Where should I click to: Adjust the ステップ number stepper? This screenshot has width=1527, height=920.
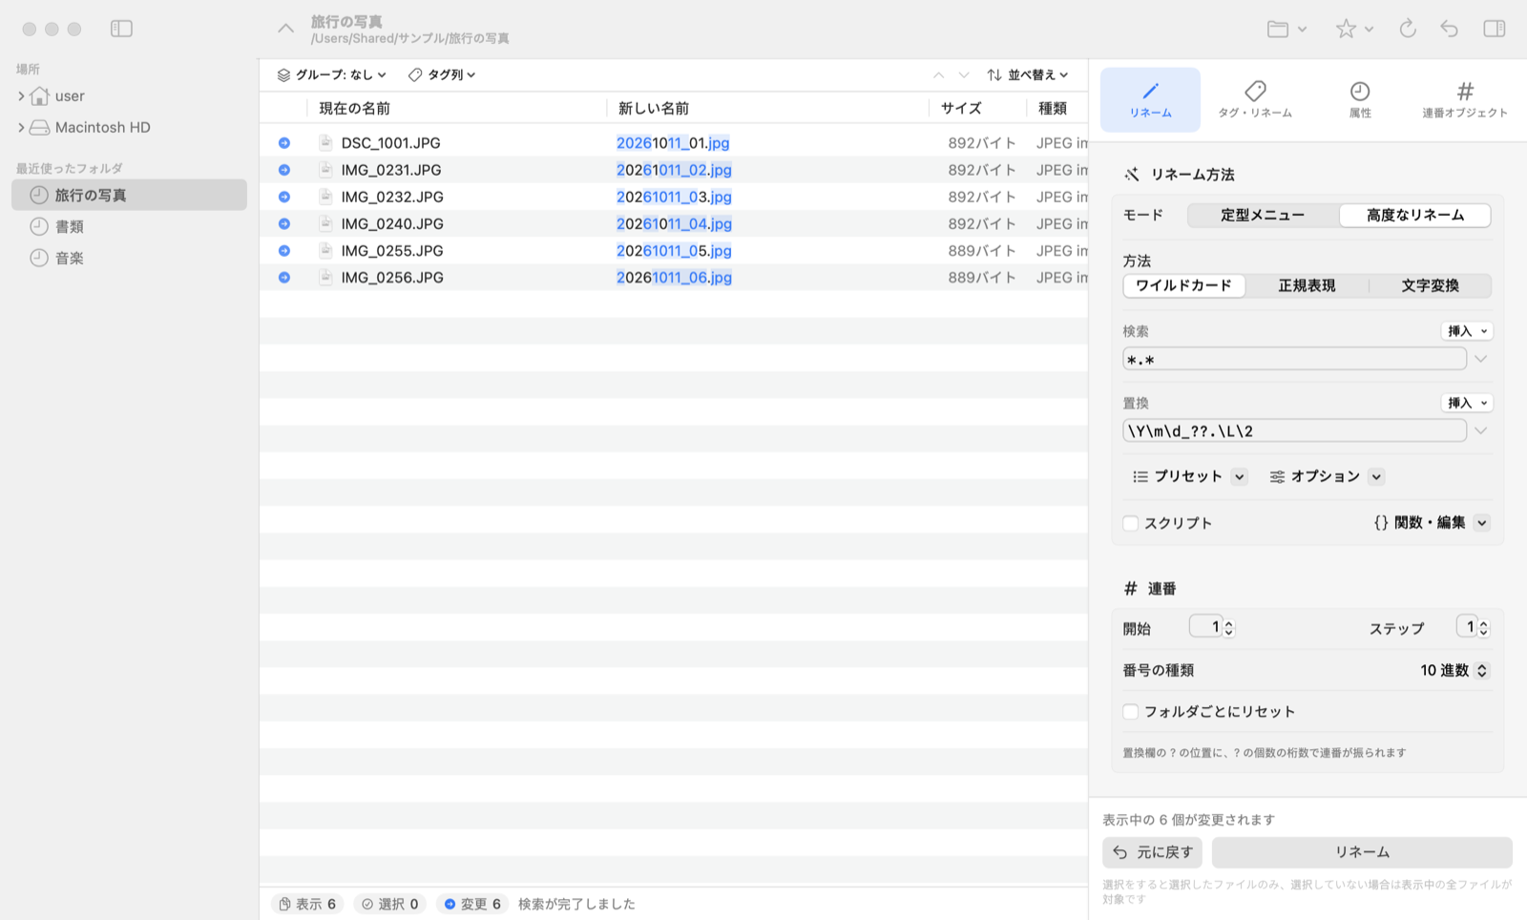pos(1483,628)
